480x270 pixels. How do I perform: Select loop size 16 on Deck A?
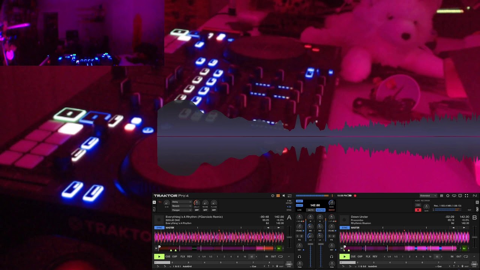coord(244,256)
